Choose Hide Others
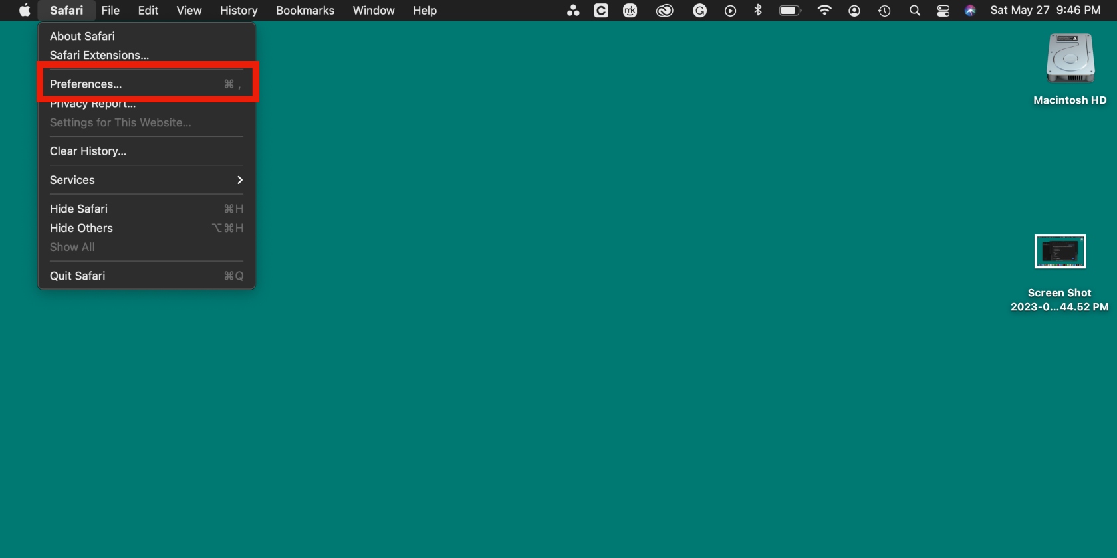The height and width of the screenshot is (558, 1117). coord(146,227)
